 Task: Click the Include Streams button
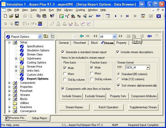[x=72, y=96]
